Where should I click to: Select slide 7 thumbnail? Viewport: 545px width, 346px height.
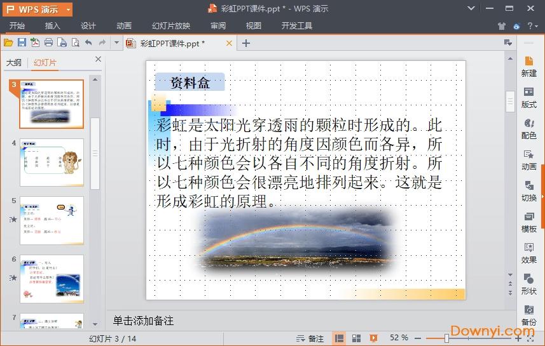(x=52, y=321)
